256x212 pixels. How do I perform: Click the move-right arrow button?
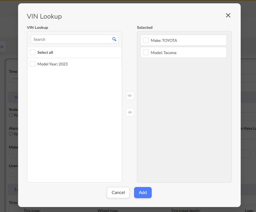[130, 96]
